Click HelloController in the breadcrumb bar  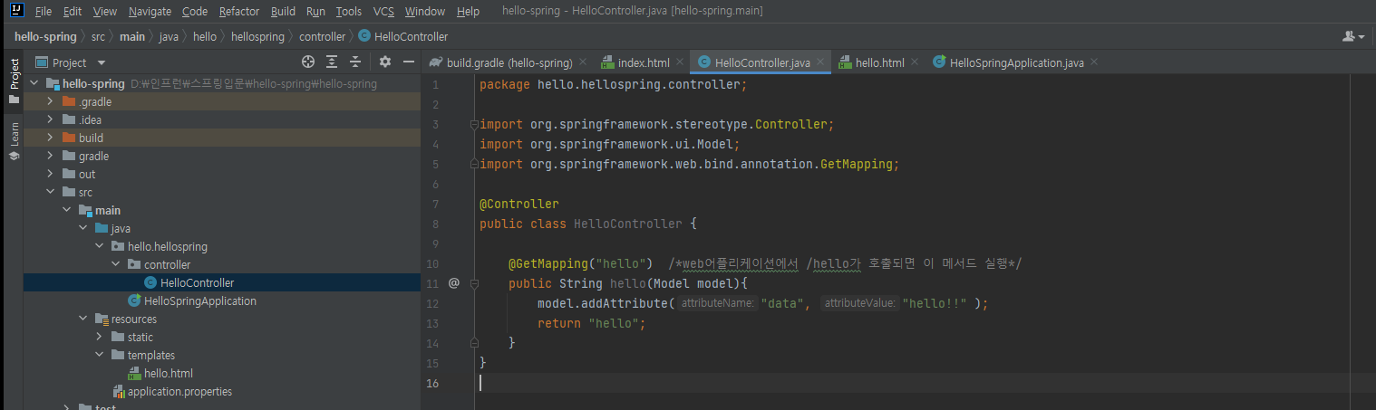pyautogui.click(x=403, y=37)
